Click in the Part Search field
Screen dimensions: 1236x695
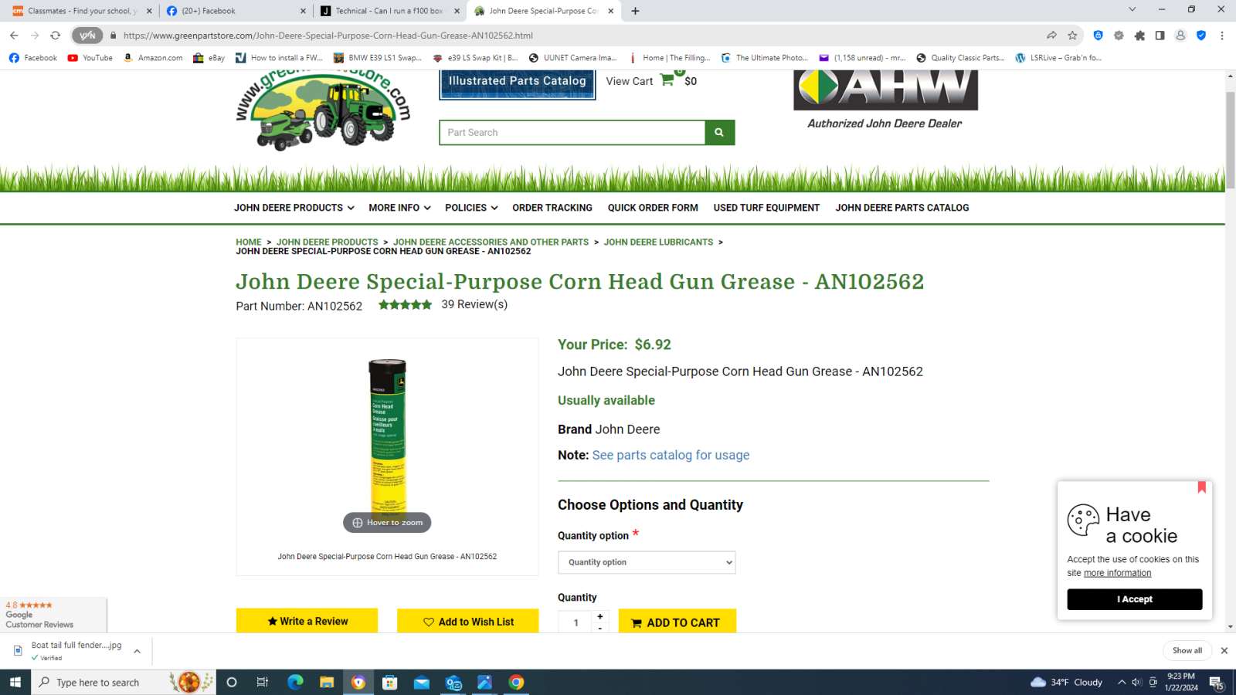pos(572,133)
